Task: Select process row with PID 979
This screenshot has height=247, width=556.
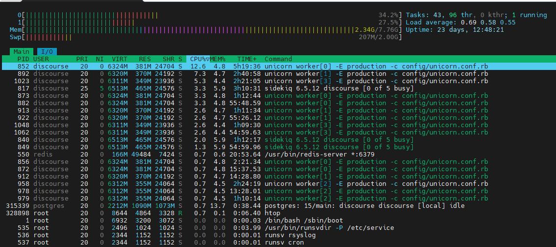Action: 278,198
